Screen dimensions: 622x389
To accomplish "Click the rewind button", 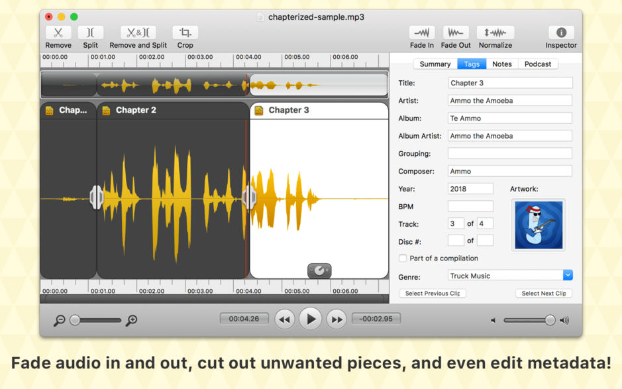I will pyautogui.click(x=284, y=319).
